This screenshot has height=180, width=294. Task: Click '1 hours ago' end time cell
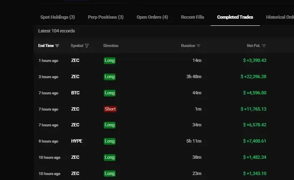pyautogui.click(x=48, y=61)
